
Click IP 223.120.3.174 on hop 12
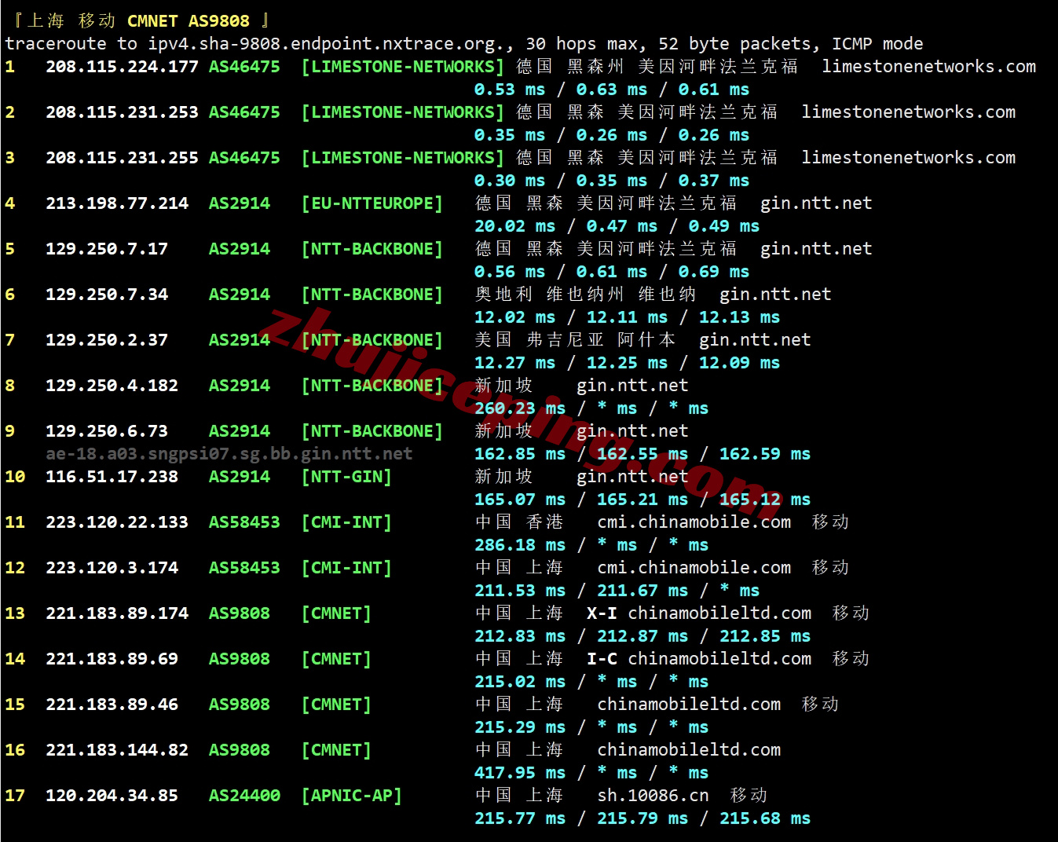[112, 568]
